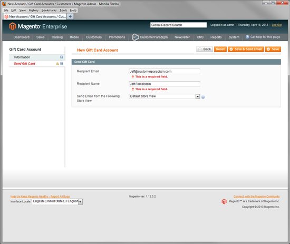The image size is (290, 244).
Task: Click the Global Record Search field
Action: [178, 25]
